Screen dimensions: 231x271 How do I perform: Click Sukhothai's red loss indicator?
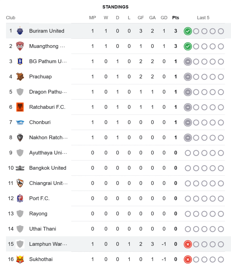(188, 260)
